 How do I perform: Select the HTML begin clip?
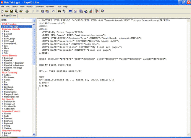pos(10,39)
